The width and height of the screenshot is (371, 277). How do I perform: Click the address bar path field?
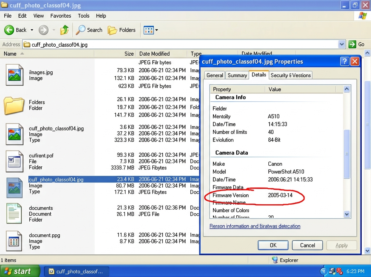click(x=184, y=45)
